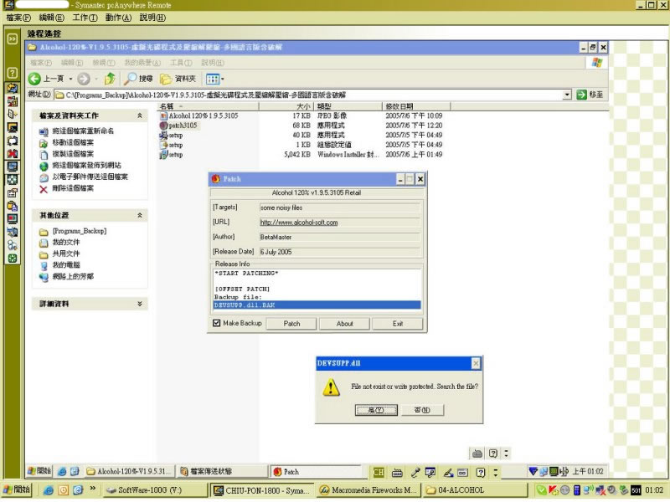The image size is (670, 502).
Task: Click the green 移至 Go button
Action: pos(590,95)
